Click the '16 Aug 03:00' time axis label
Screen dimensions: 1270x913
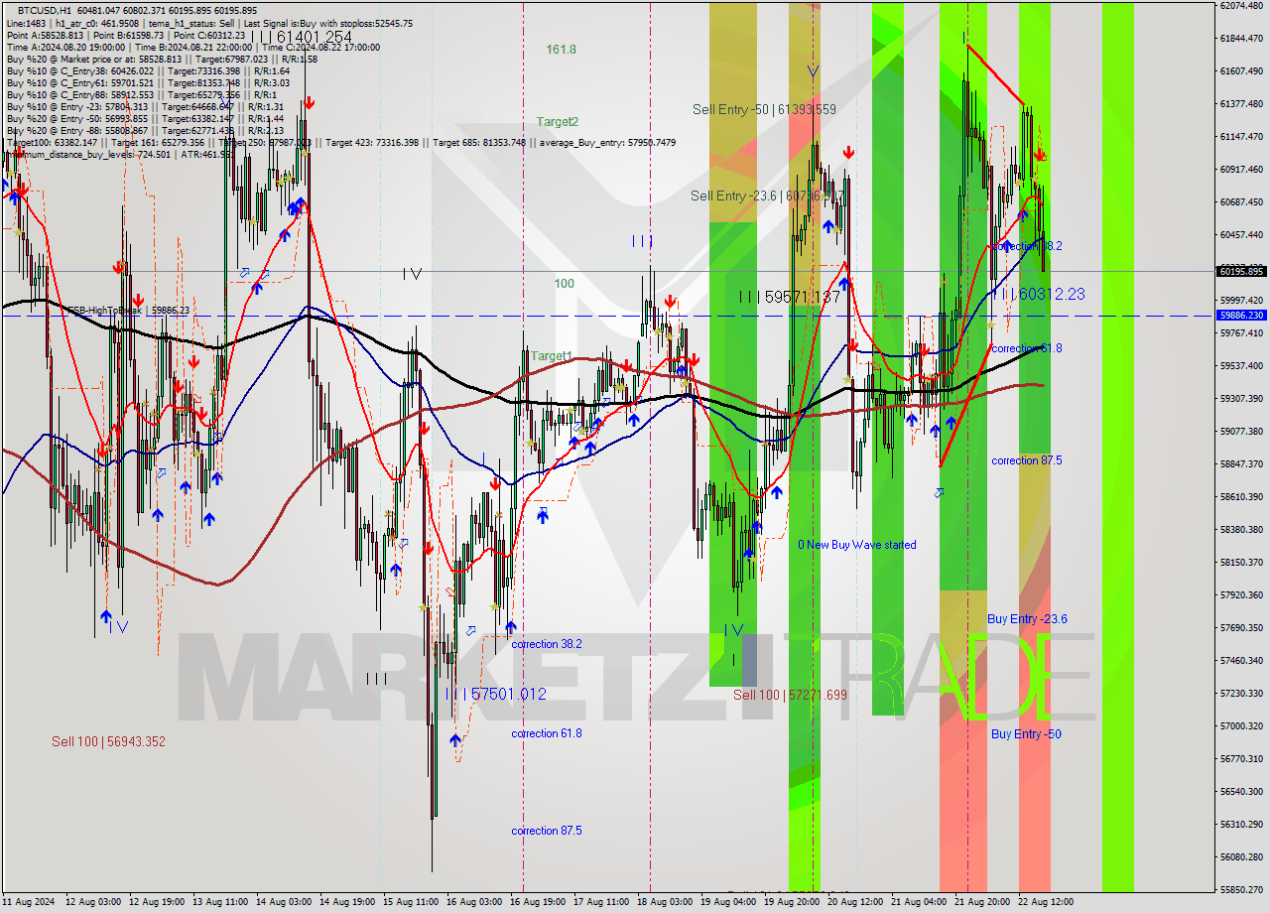[x=473, y=902]
